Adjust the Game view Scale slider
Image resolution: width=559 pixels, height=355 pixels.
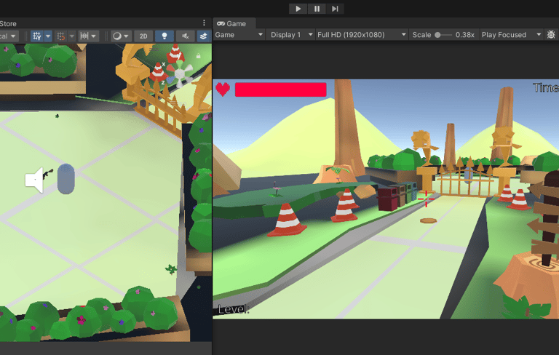[x=443, y=35]
